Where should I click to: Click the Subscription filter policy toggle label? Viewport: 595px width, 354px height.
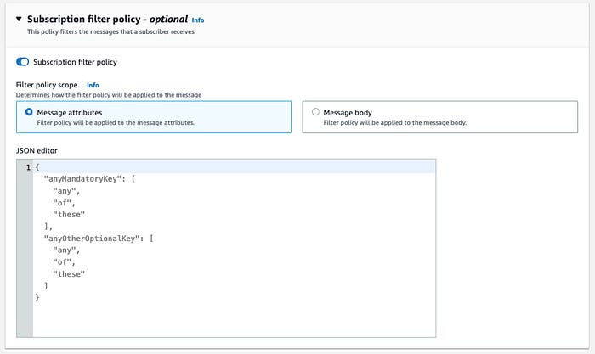click(x=75, y=62)
